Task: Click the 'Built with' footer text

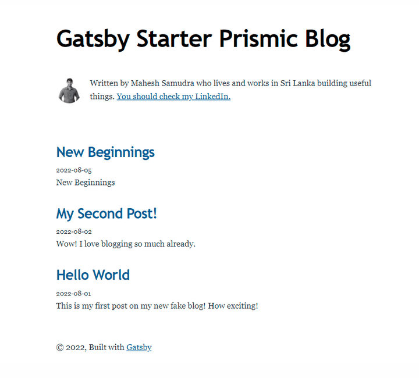Action: (x=106, y=348)
